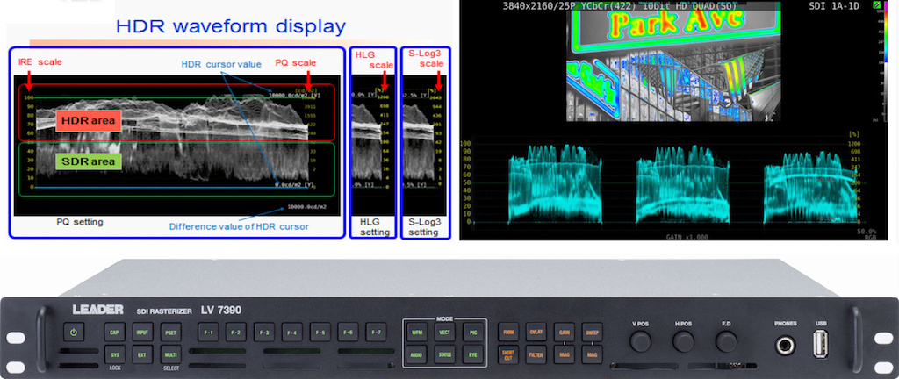Viewport: 899px width, 379px height.
Task: Click the MULTI display button
Action: (169, 355)
